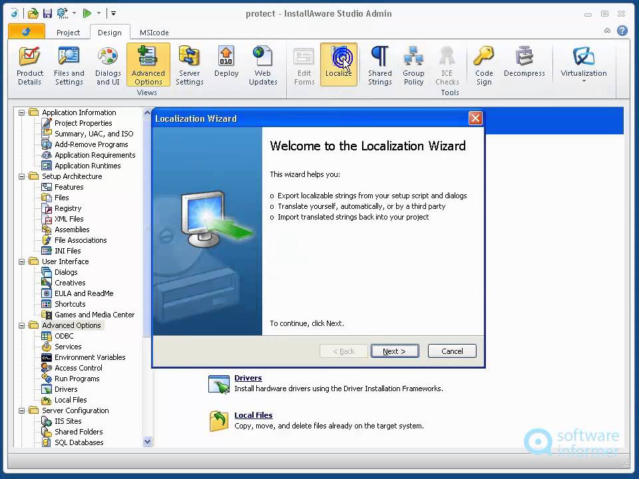Image resolution: width=639 pixels, height=479 pixels.
Task: Click tree scrollbar up arrow
Action: tap(148, 113)
